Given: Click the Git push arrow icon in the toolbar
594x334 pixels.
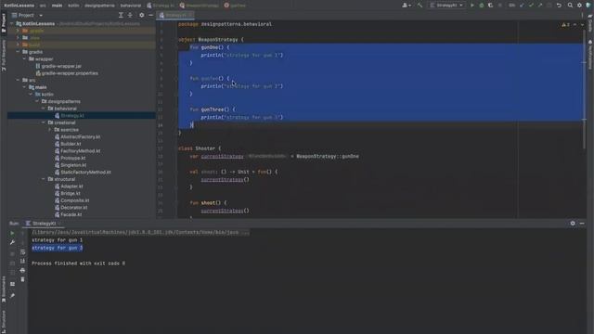Looking at the screenshot, I should click(x=540, y=6).
